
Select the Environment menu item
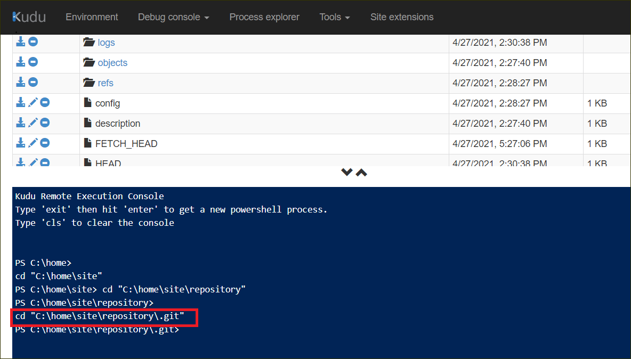pos(92,17)
